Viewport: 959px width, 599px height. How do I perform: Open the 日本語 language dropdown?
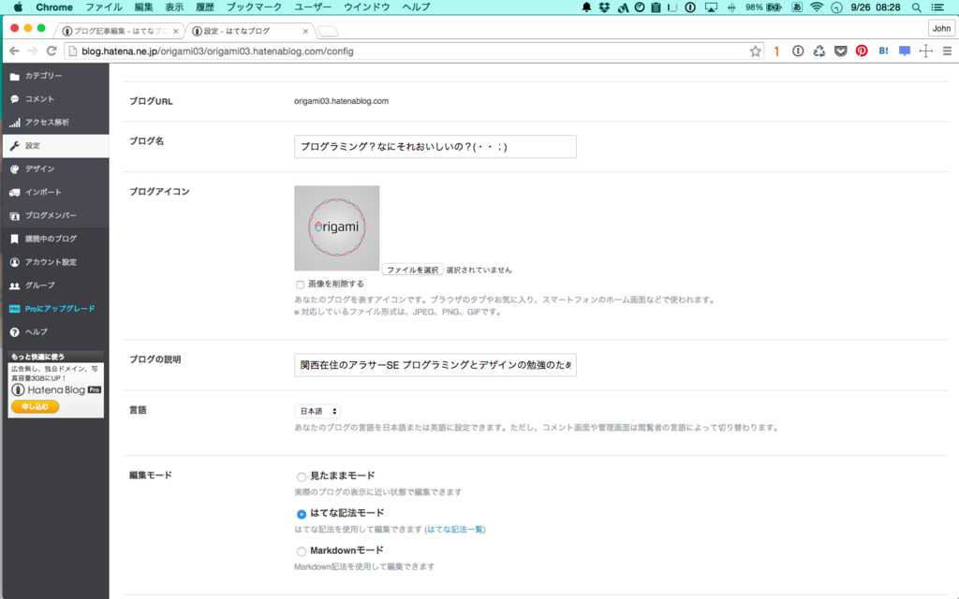click(317, 412)
